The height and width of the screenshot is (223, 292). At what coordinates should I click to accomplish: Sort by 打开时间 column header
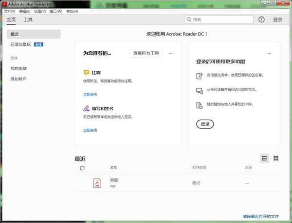(199, 167)
